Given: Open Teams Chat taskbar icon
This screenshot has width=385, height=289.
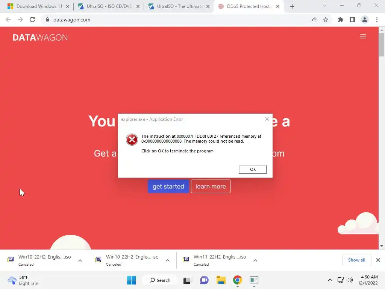Looking at the screenshot, I should pos(204,280).
